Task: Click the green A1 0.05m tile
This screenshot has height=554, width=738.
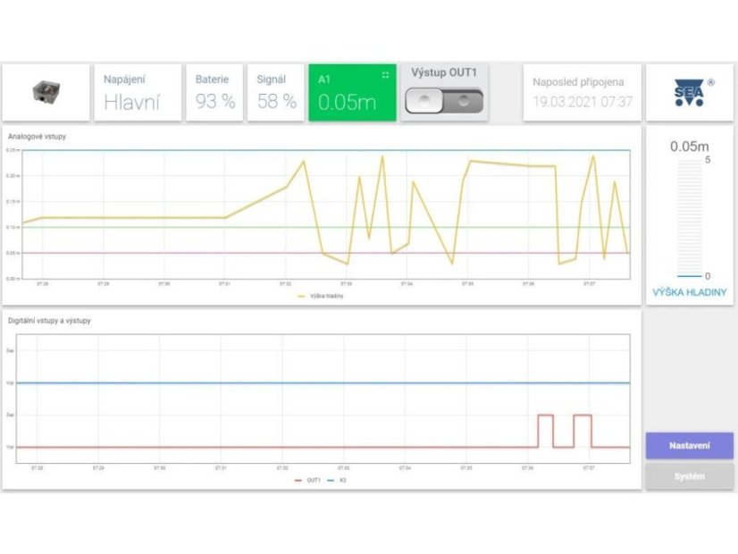Action: click(x=351, y=94)
